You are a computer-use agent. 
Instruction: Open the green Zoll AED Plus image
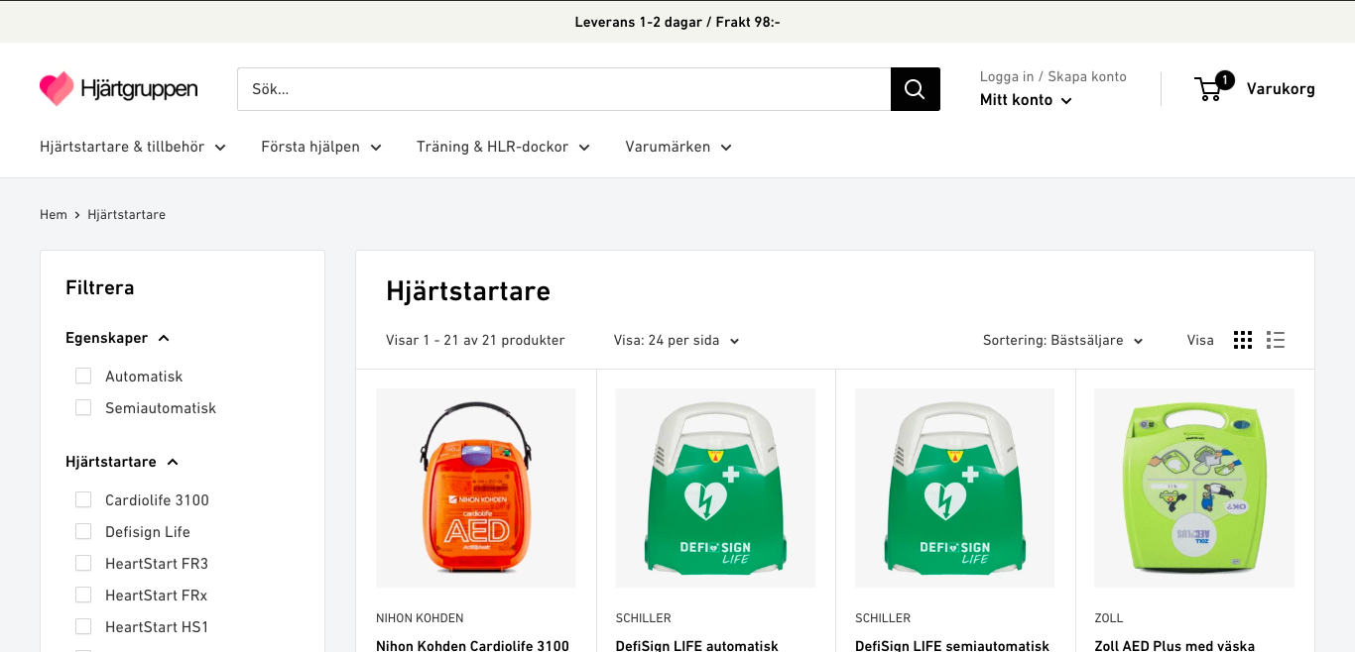pyautogui.click(x=1194, y=488)
